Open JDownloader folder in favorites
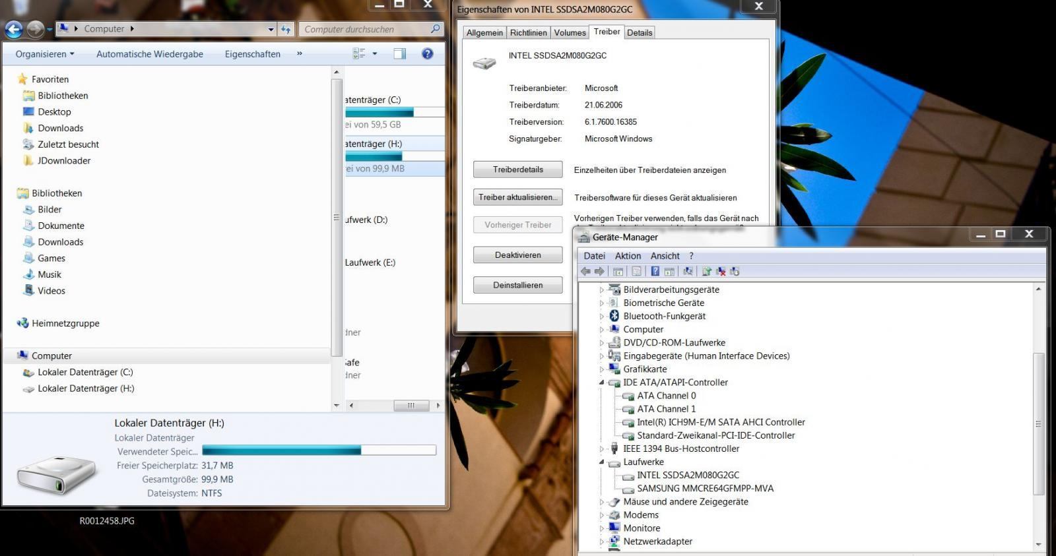This screenshot has height=556, width=1056. coord(64,160)
